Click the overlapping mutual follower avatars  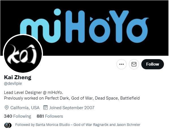click(8, 125)
